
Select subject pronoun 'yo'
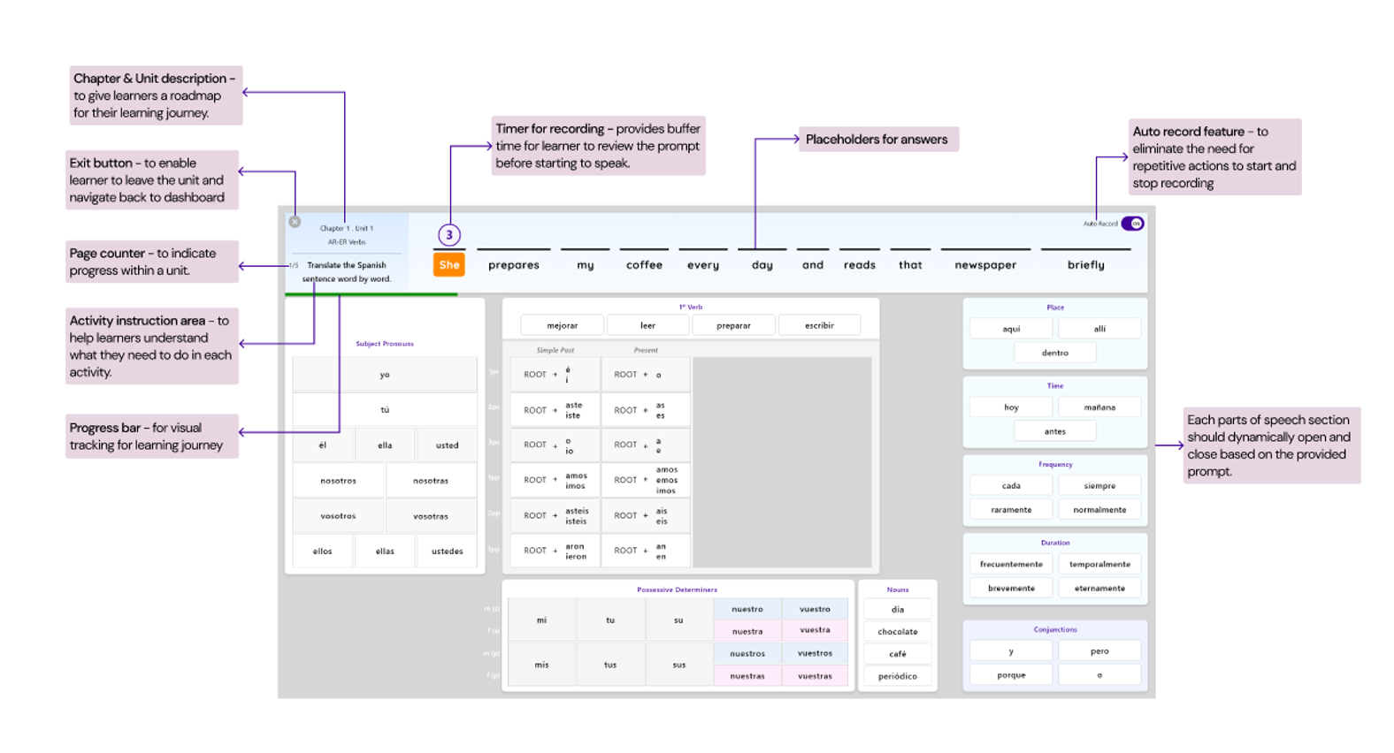[x=385, y=375]
